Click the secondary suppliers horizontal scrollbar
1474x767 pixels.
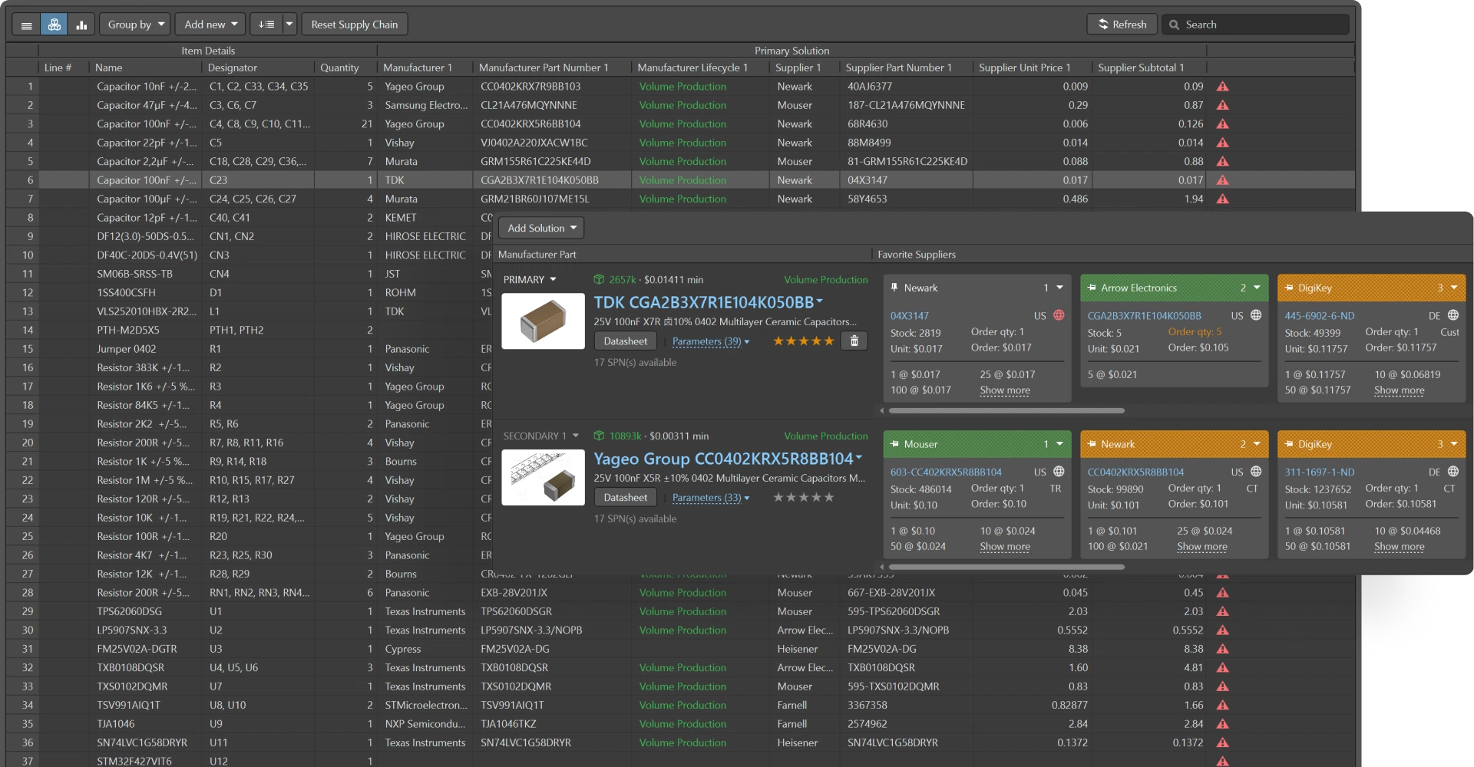tap(1006, 567)
